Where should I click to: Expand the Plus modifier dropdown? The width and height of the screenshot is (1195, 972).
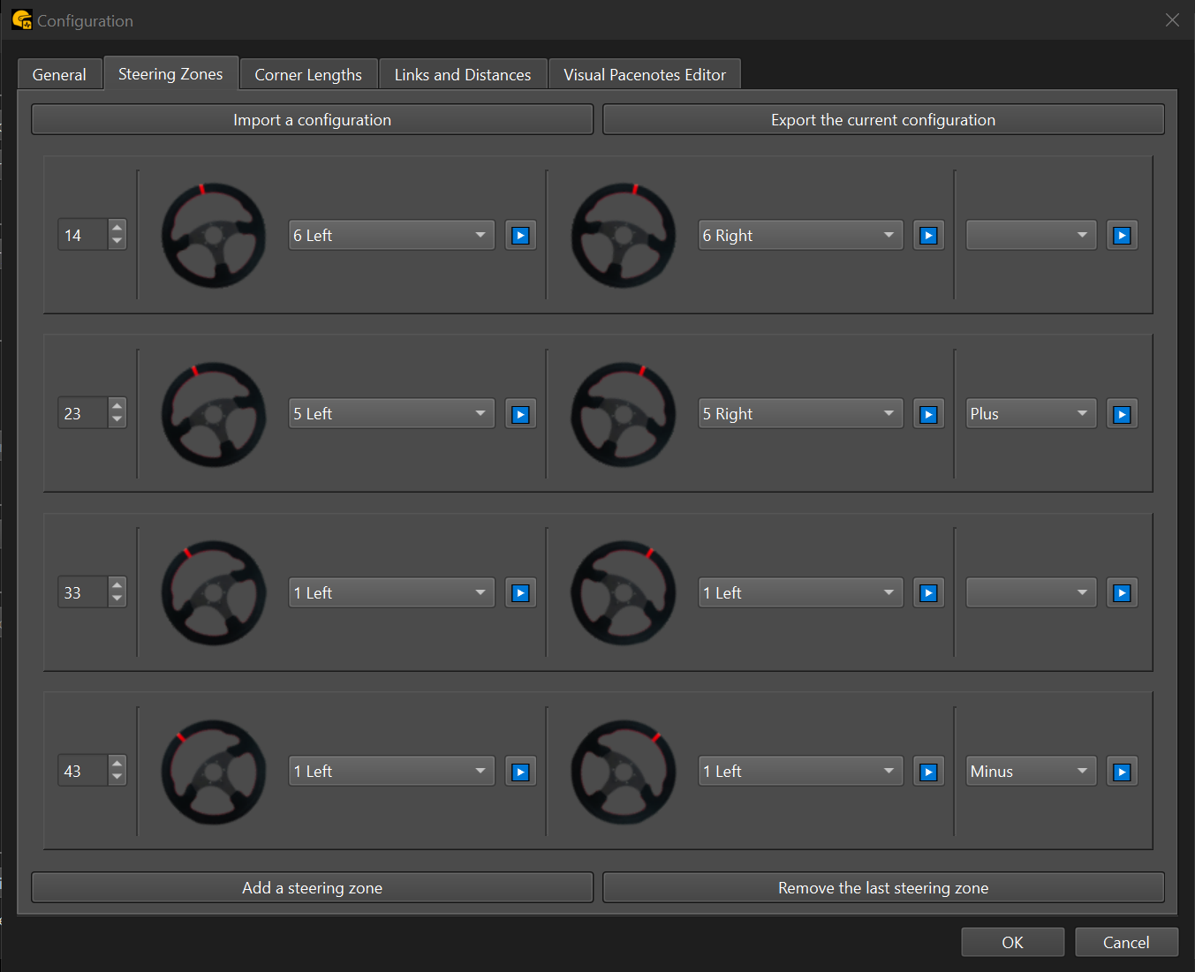pyautogui.click(x=1031, y=414)
